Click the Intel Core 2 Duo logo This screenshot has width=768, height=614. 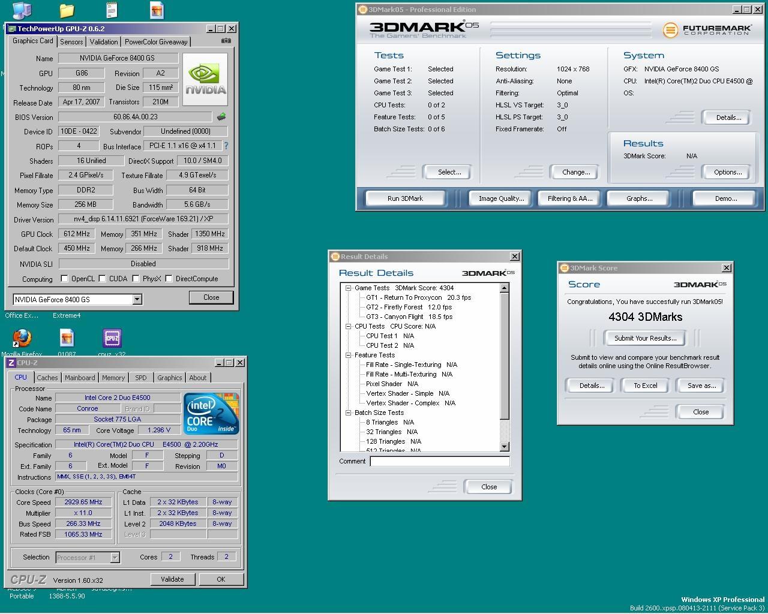(211, 414)
